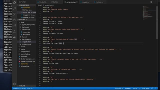Open mapper.py in Open Editors list
160x90 pixels.
(27, 15)
